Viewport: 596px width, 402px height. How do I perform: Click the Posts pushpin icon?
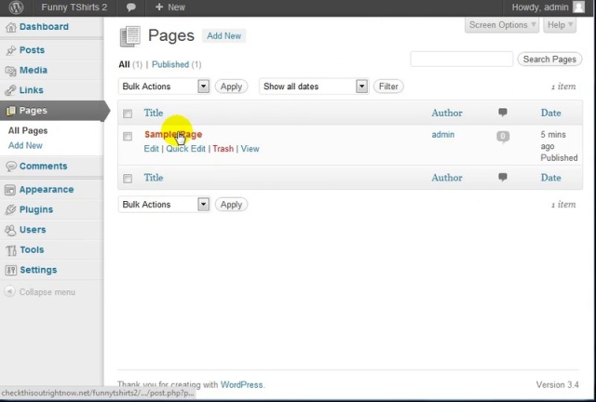(x=10, y=50)
